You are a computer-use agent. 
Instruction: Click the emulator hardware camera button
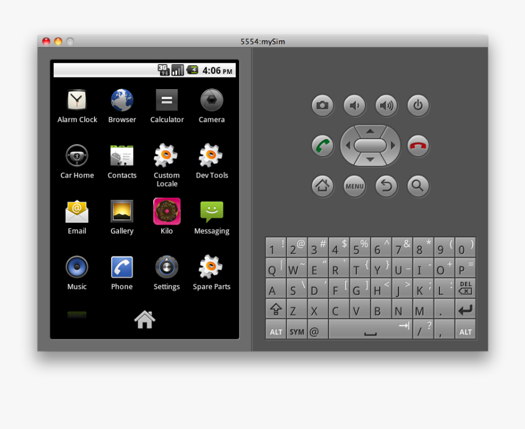(322, 106)
